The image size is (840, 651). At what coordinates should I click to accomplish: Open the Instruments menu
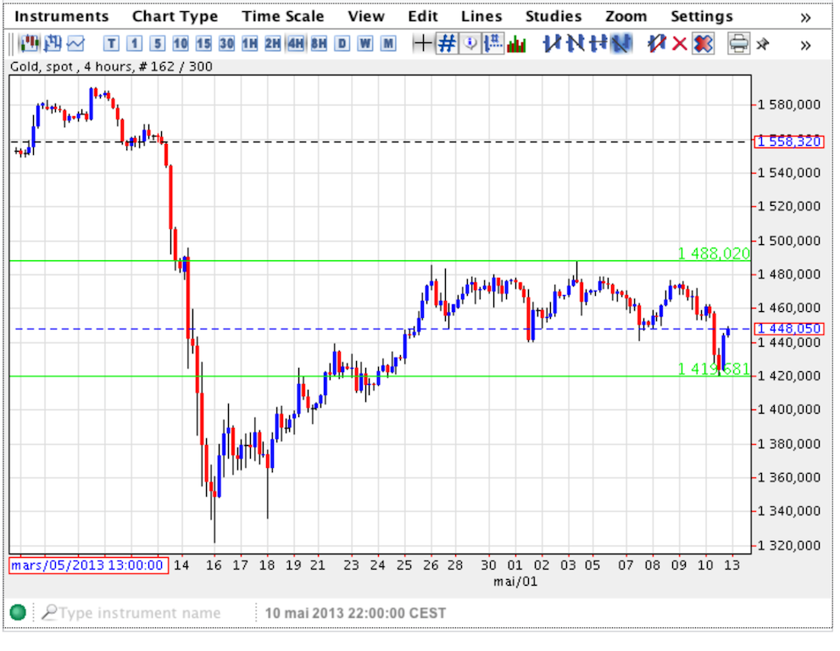[x=63, y=17]
